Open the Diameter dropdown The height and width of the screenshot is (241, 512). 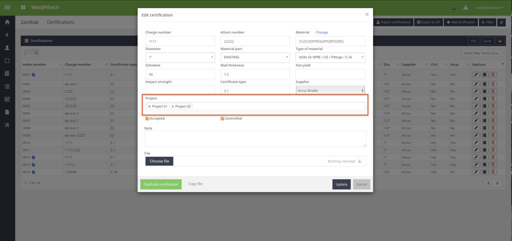180,57
